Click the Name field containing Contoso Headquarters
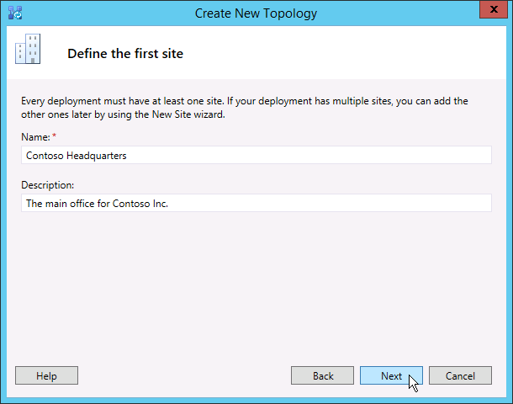513x404 pixels. 256,155
